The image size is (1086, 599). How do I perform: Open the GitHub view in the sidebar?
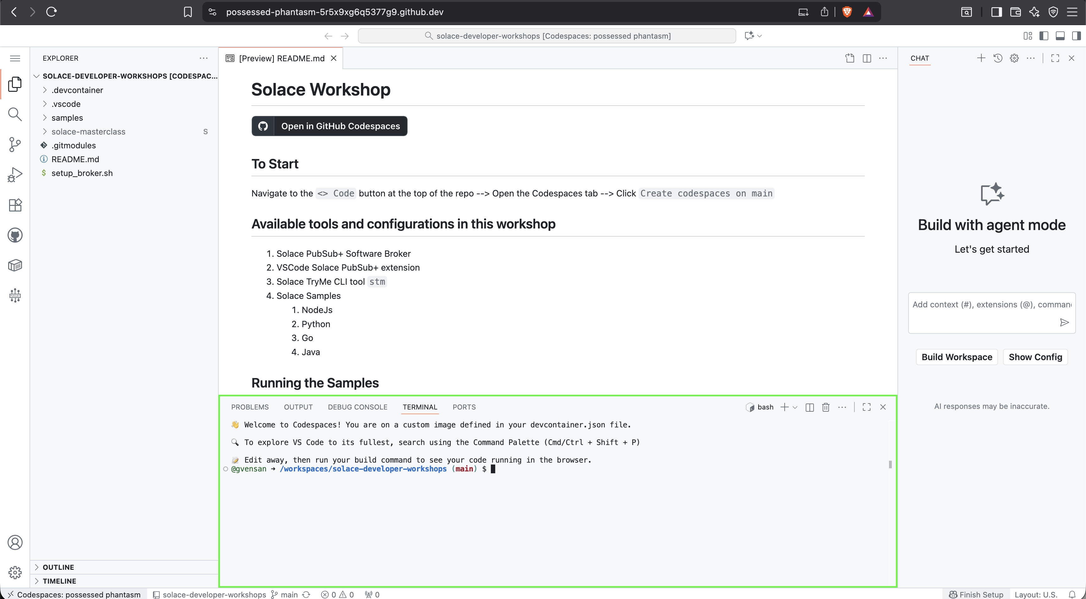[15, 235]
